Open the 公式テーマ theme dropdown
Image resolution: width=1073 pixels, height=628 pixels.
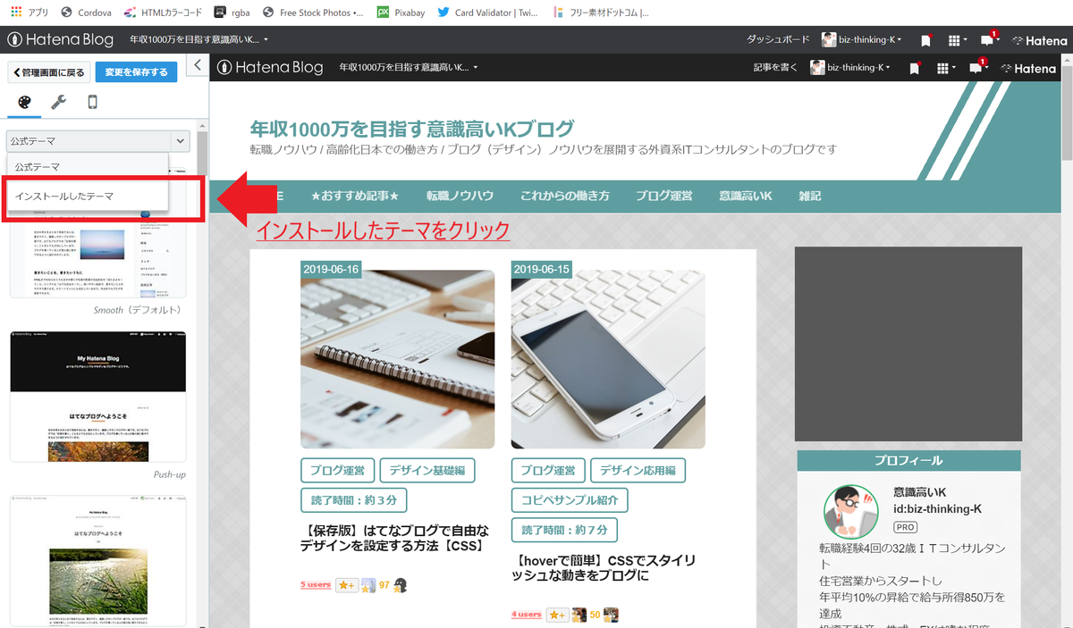click(97, 141)
